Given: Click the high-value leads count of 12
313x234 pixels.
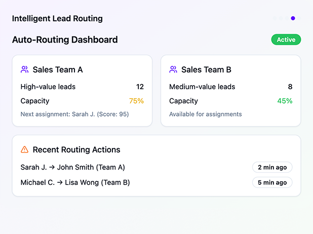Looking at the screenshot, I should click(140, 87).
